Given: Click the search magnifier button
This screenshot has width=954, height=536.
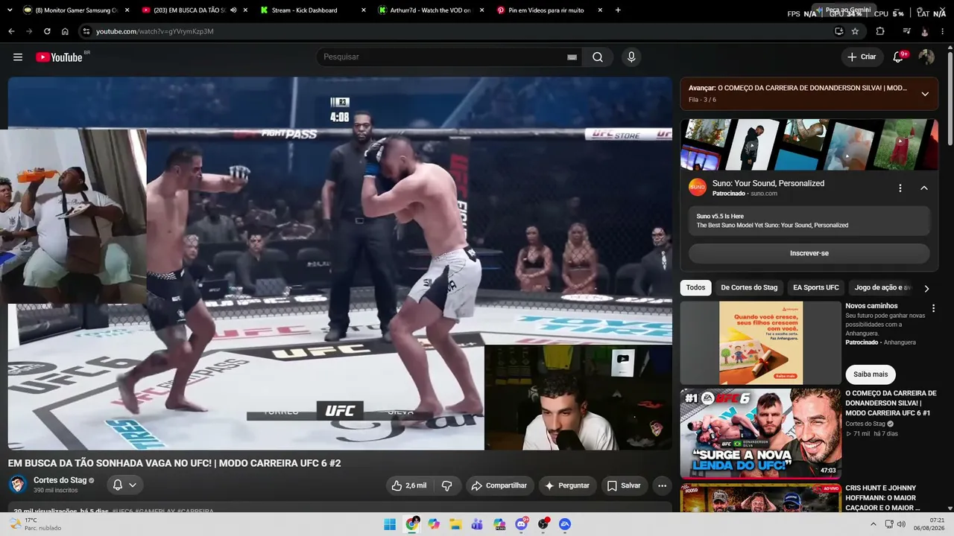Looking at the screenshot, I should pos(598,57).
